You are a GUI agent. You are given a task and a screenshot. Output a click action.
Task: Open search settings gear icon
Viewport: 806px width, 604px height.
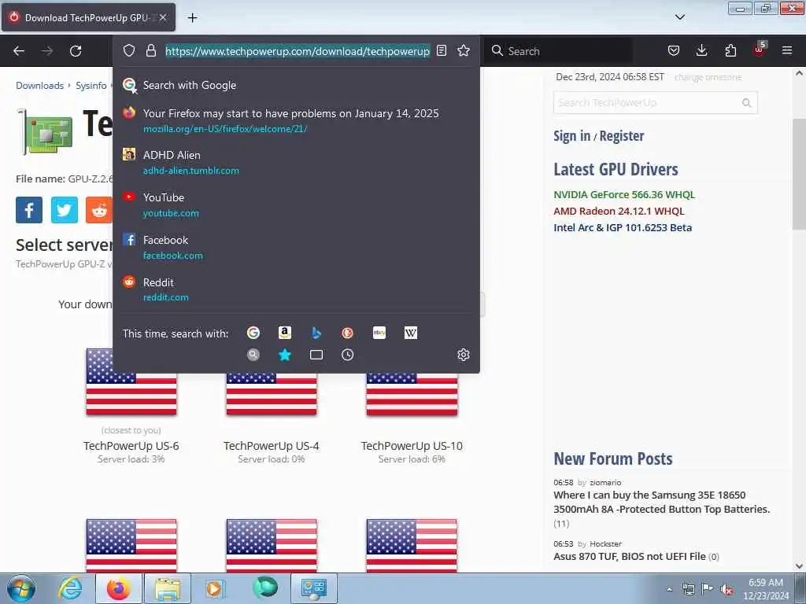464,355
